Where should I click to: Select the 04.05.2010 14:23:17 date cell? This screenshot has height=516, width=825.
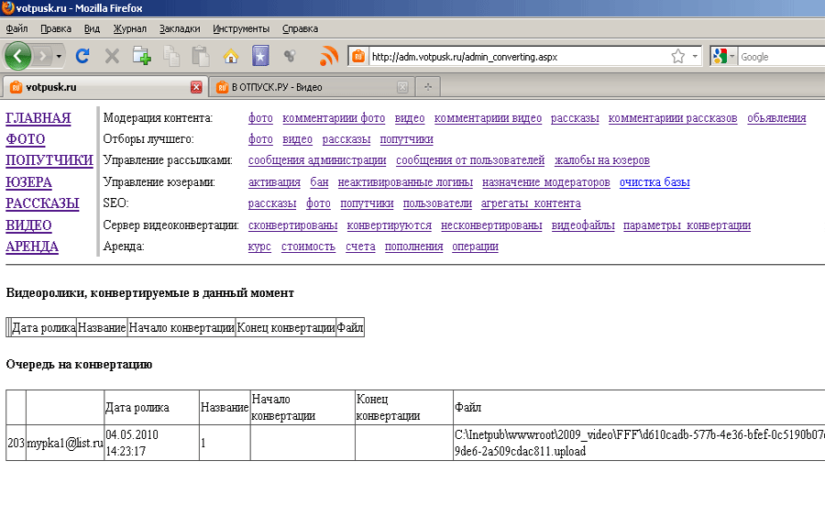(151, 443)
